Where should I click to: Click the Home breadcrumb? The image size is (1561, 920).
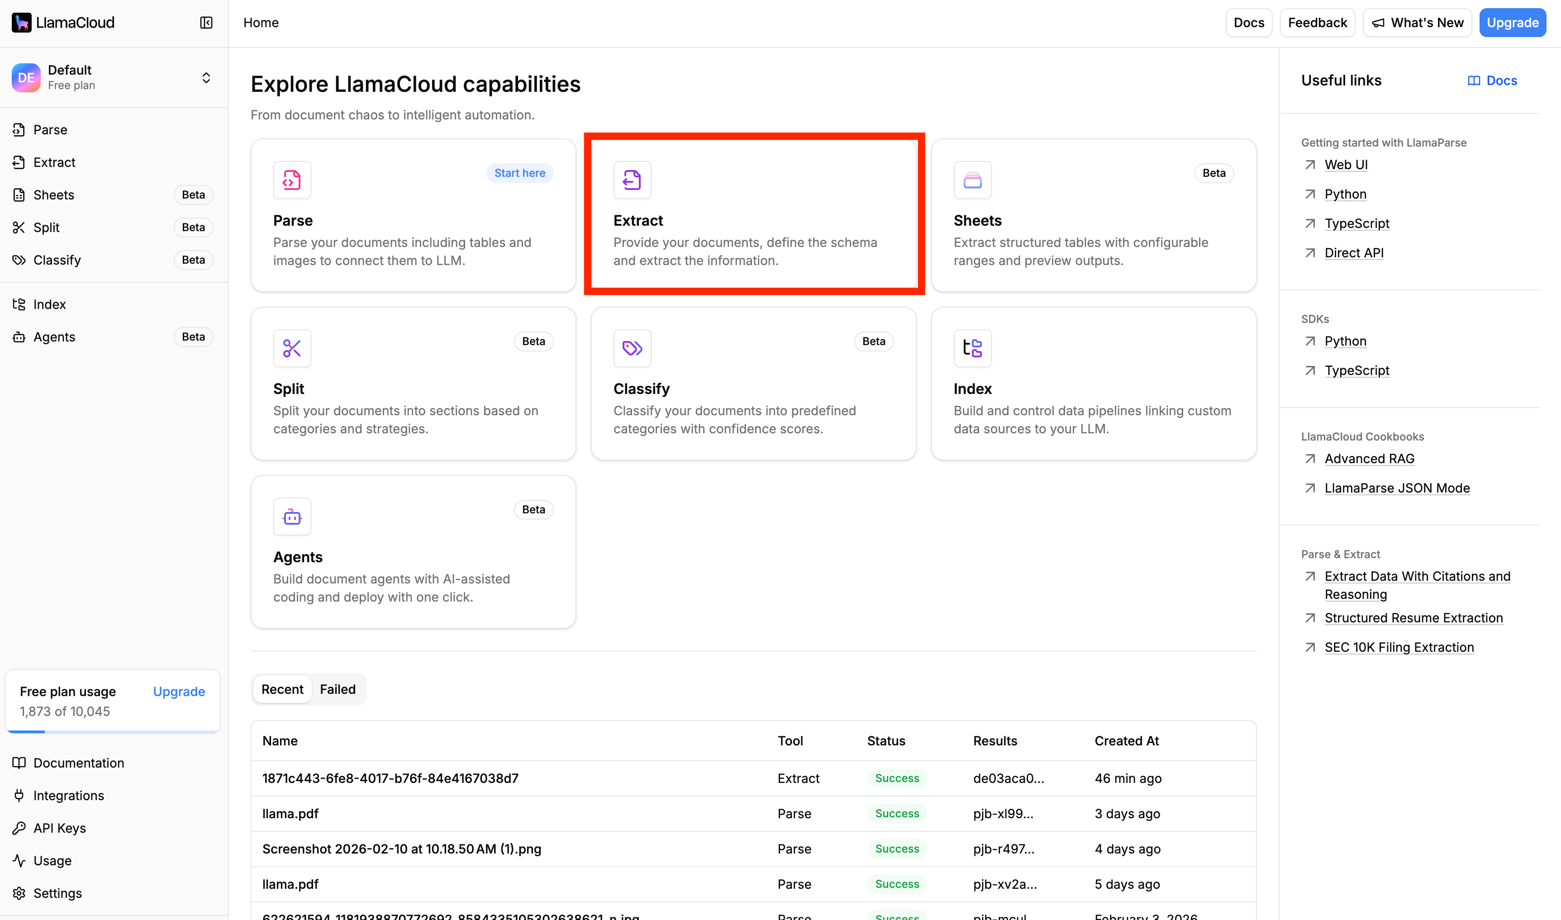(x=261, y=23)
